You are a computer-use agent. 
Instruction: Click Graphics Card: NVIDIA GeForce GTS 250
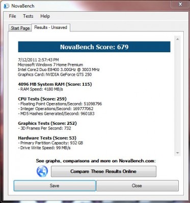[x=55, y=75]
